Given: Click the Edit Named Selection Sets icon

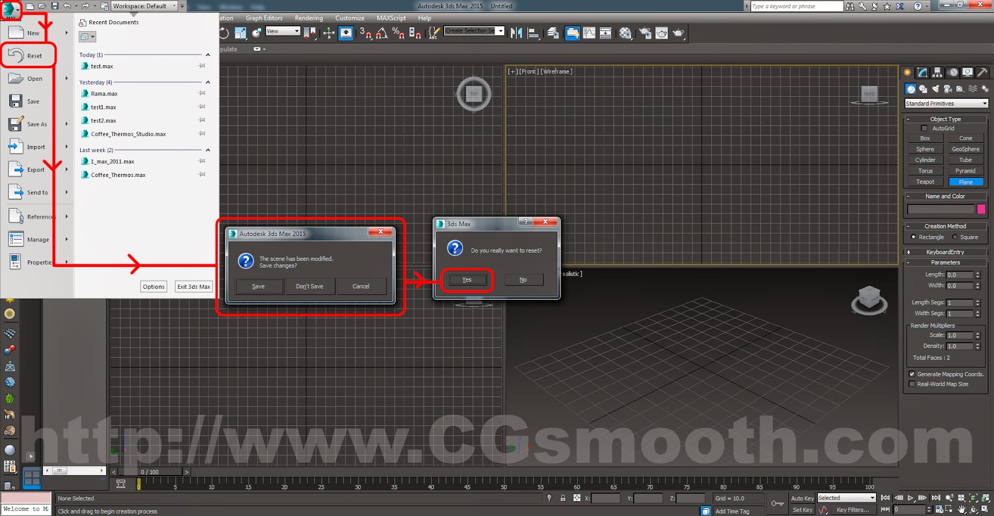Looking at the screenshot, I should coord(434,33).
